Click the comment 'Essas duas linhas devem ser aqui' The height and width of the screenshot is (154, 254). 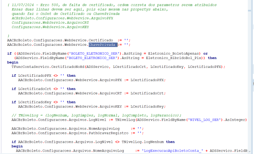(x=90, y=9)
